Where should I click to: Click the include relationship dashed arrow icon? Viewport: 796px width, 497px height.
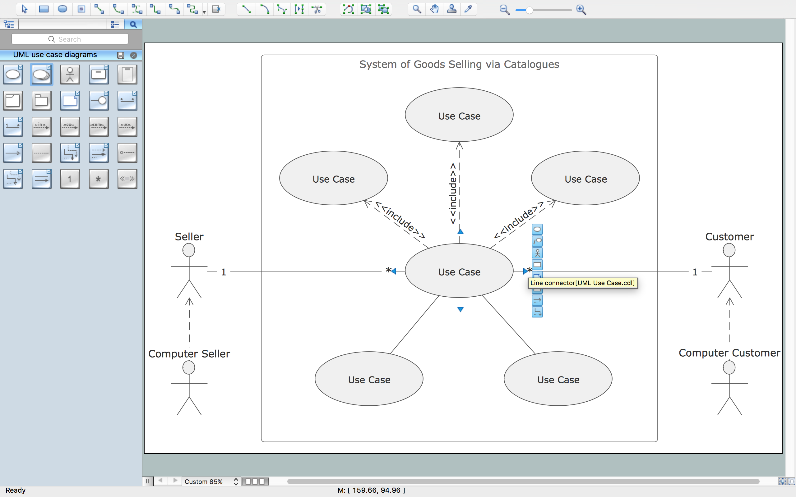(x=41, y=126)
